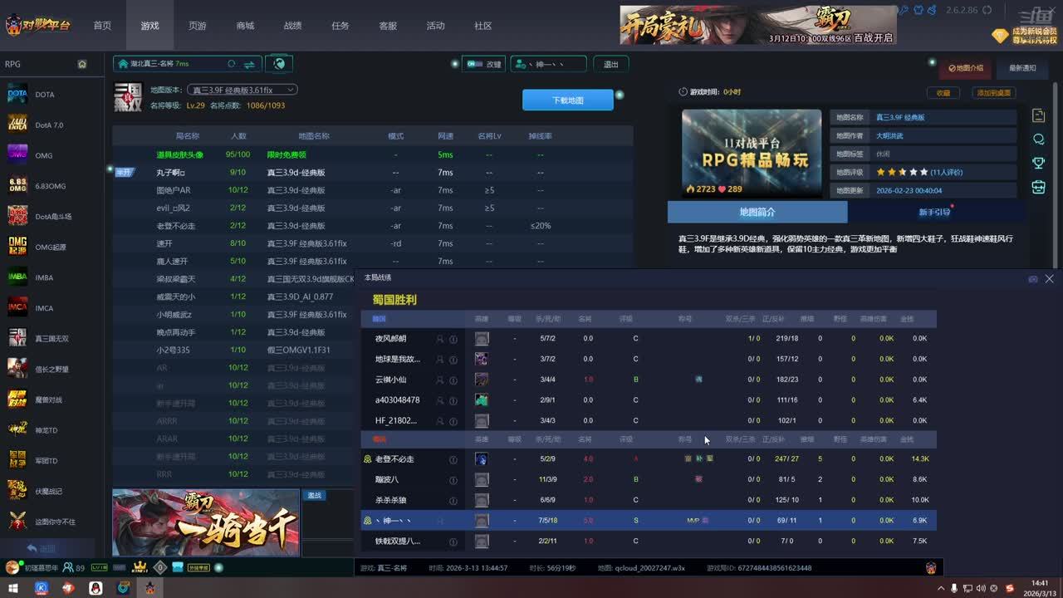
Task: Switch to 地图简介 tab
Action: coord(757,212)
